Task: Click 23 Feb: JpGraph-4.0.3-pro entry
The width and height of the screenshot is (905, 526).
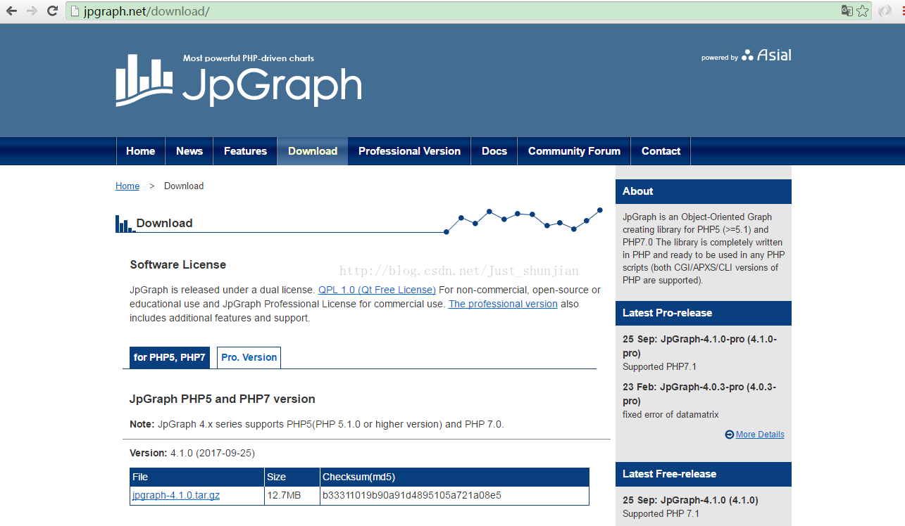Action: pyautogui.click(x=700, y=394)
